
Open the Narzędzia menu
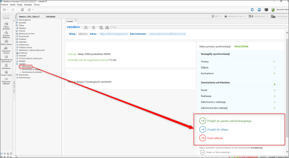point(28,5)
